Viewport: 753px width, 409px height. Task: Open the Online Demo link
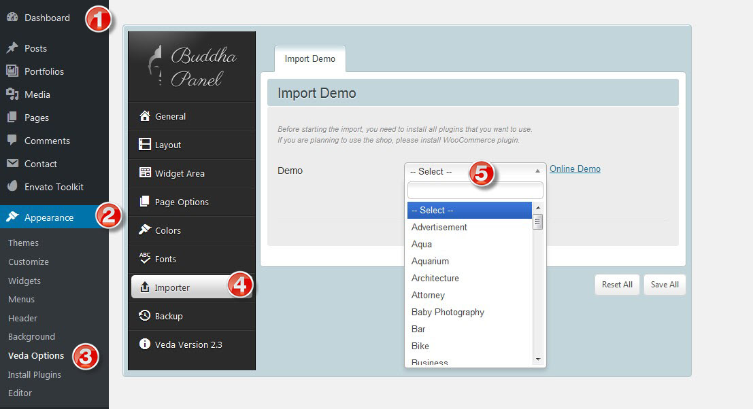coord(575,168)
